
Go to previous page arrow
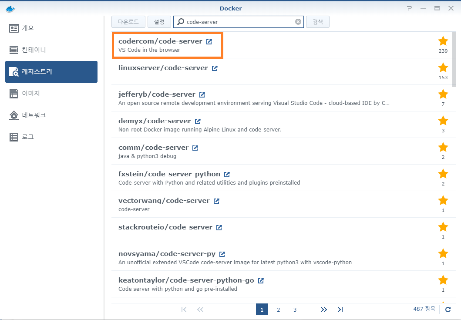(x=200, y=310)
